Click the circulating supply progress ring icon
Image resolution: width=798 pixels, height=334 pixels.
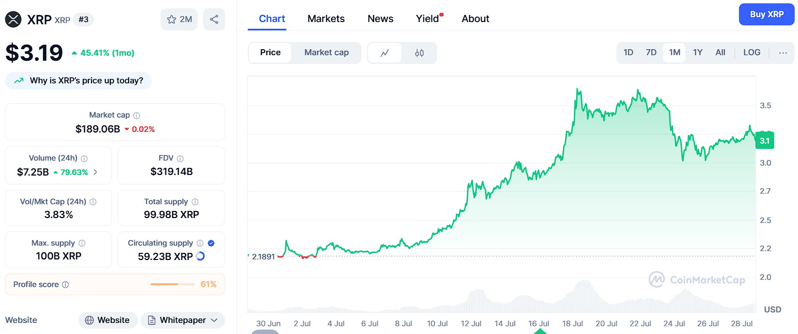pyautogui.click(x=200, y=256)
